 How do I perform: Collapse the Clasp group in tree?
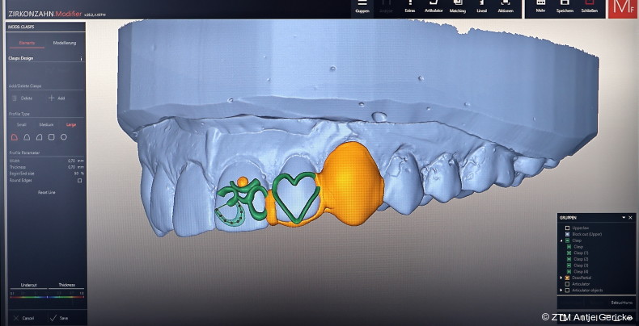pos(561,240)
